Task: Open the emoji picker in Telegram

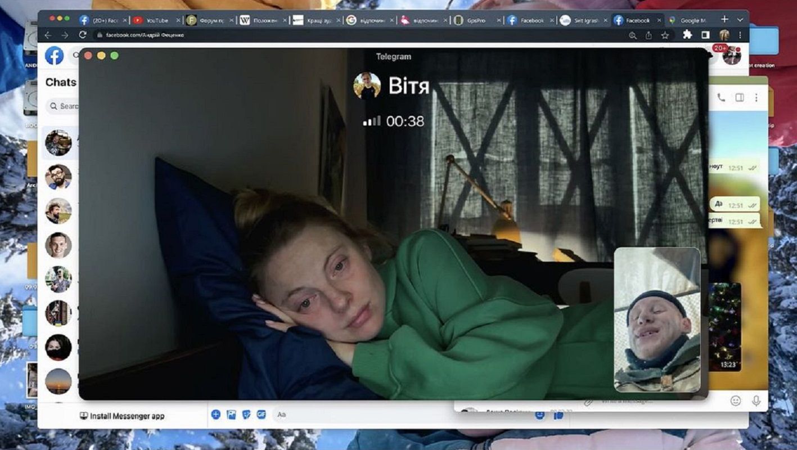Action: tap(736, 400)
